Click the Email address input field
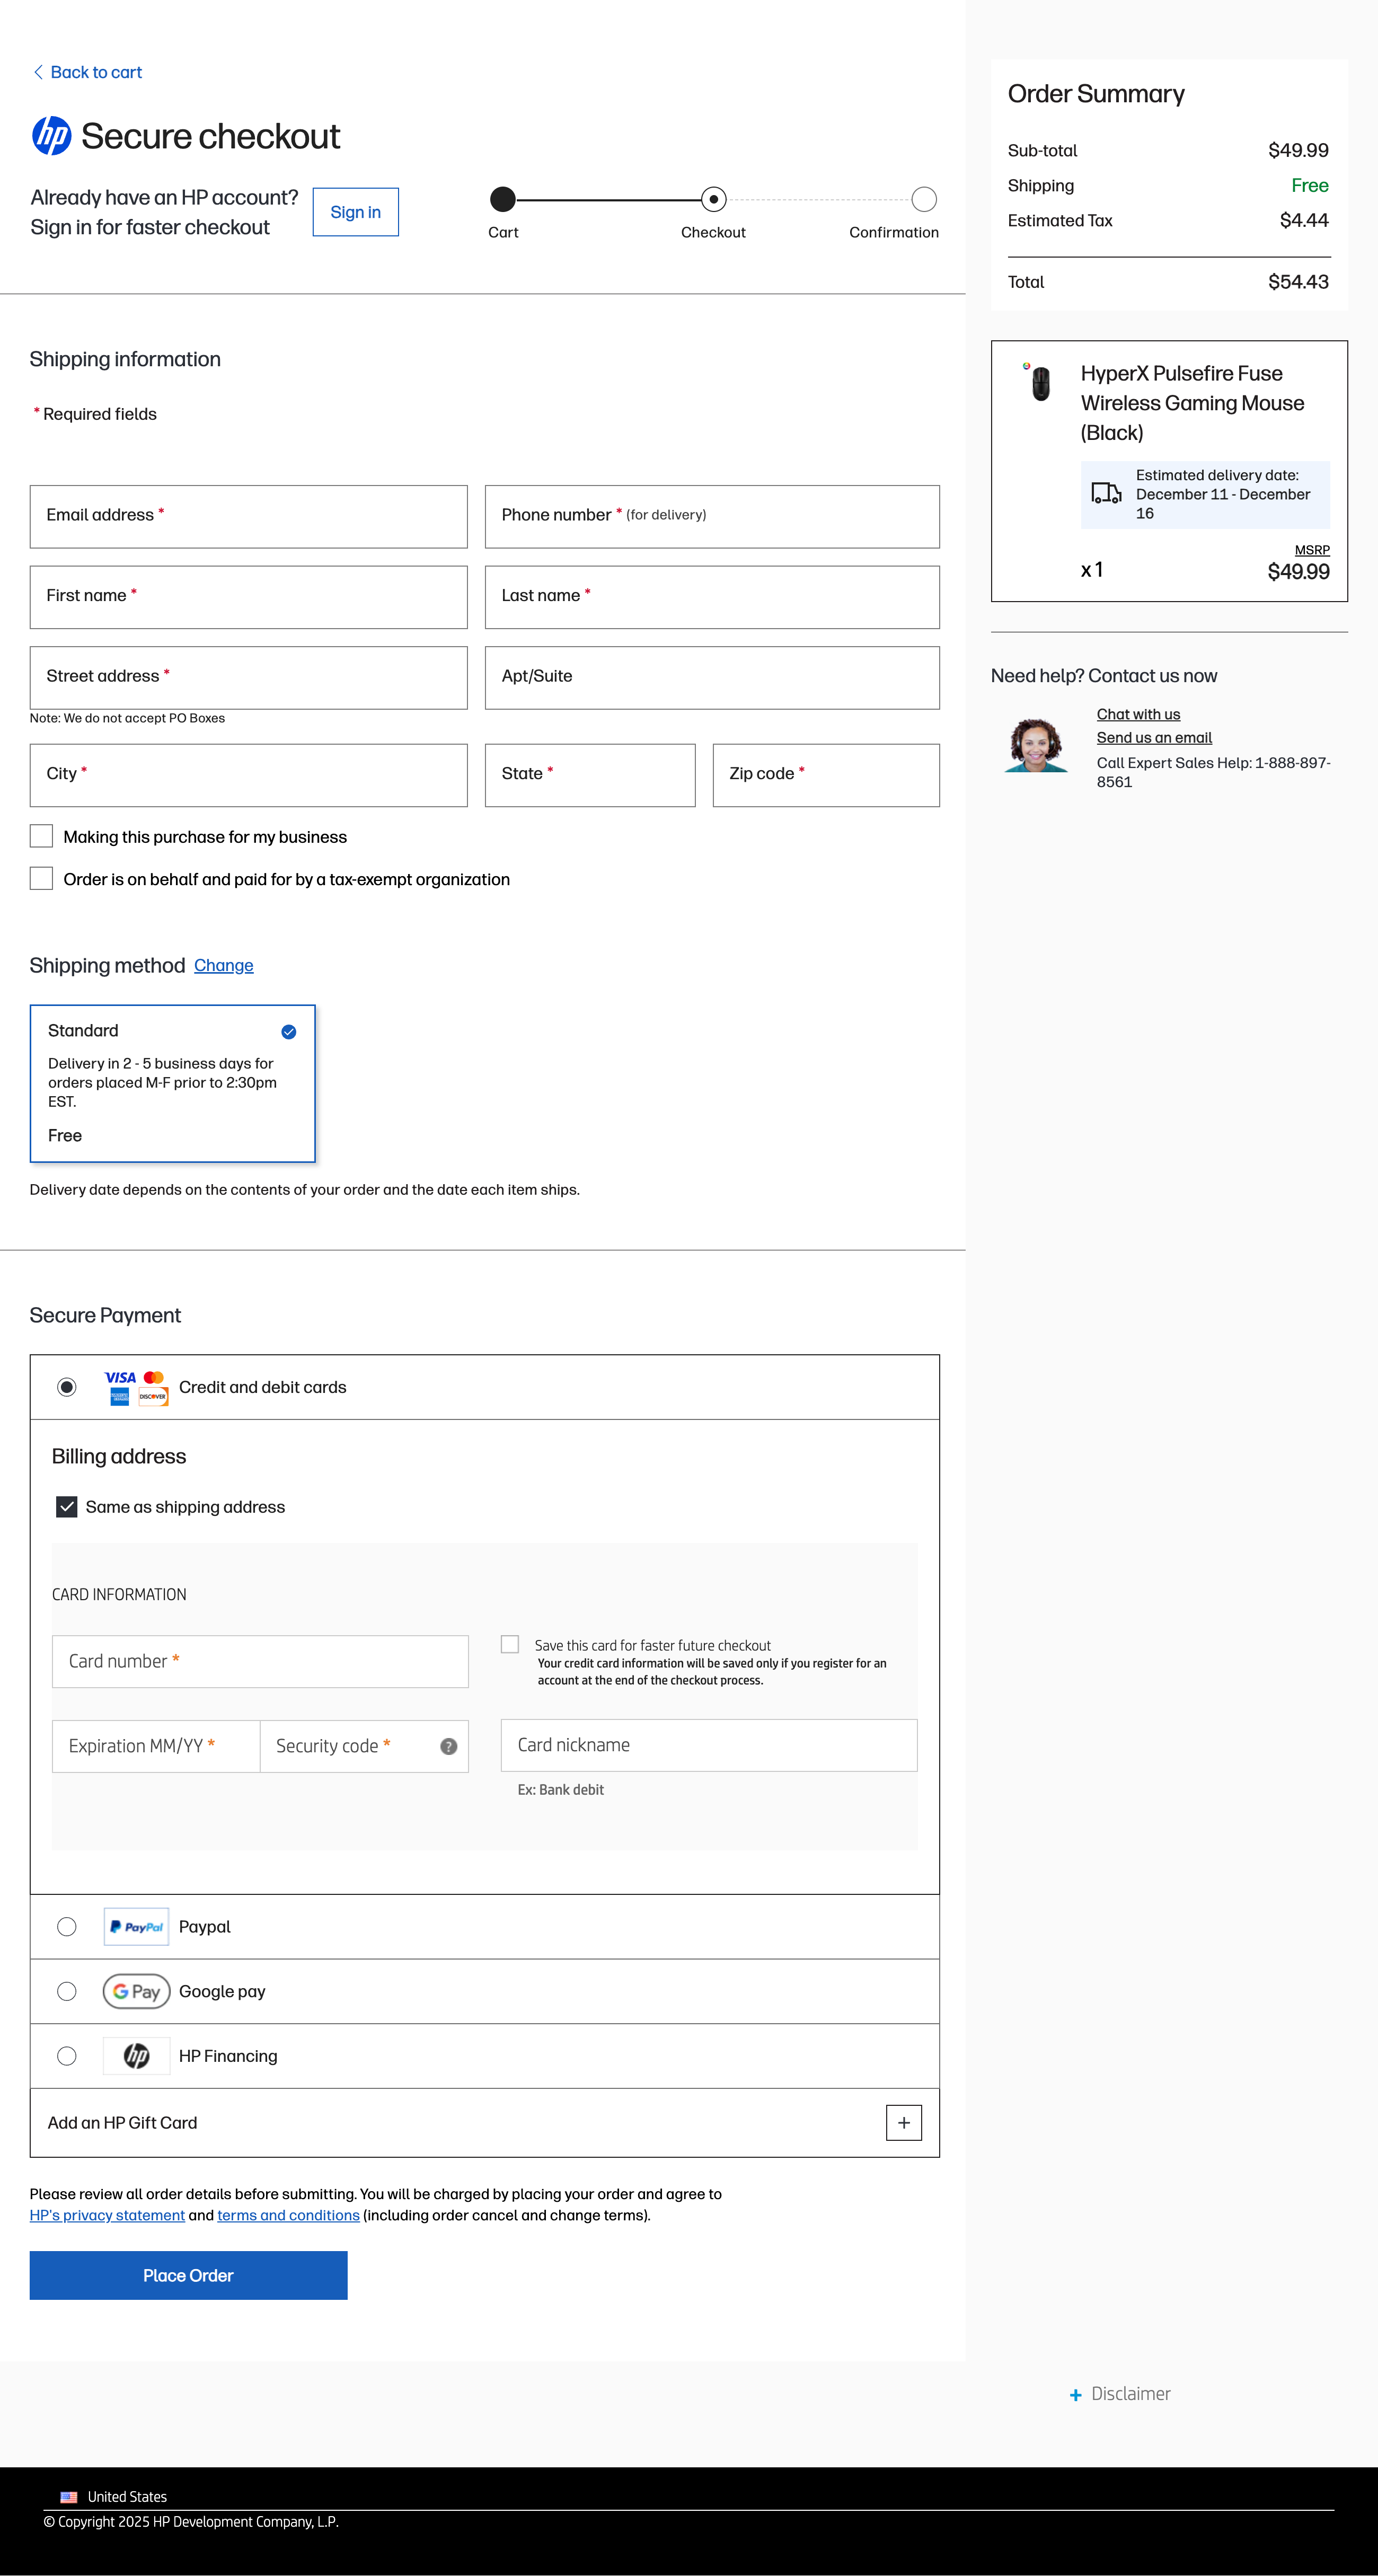 pyautogui.click(x=249, y=517)
